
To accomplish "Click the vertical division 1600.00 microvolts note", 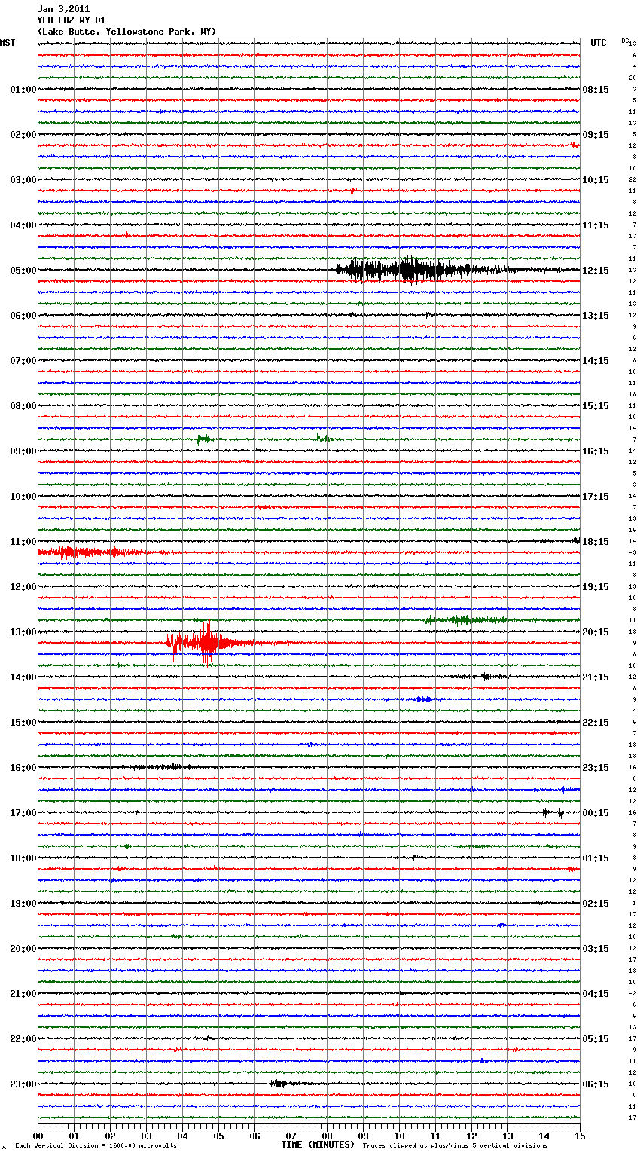I will pos(96,1145).
